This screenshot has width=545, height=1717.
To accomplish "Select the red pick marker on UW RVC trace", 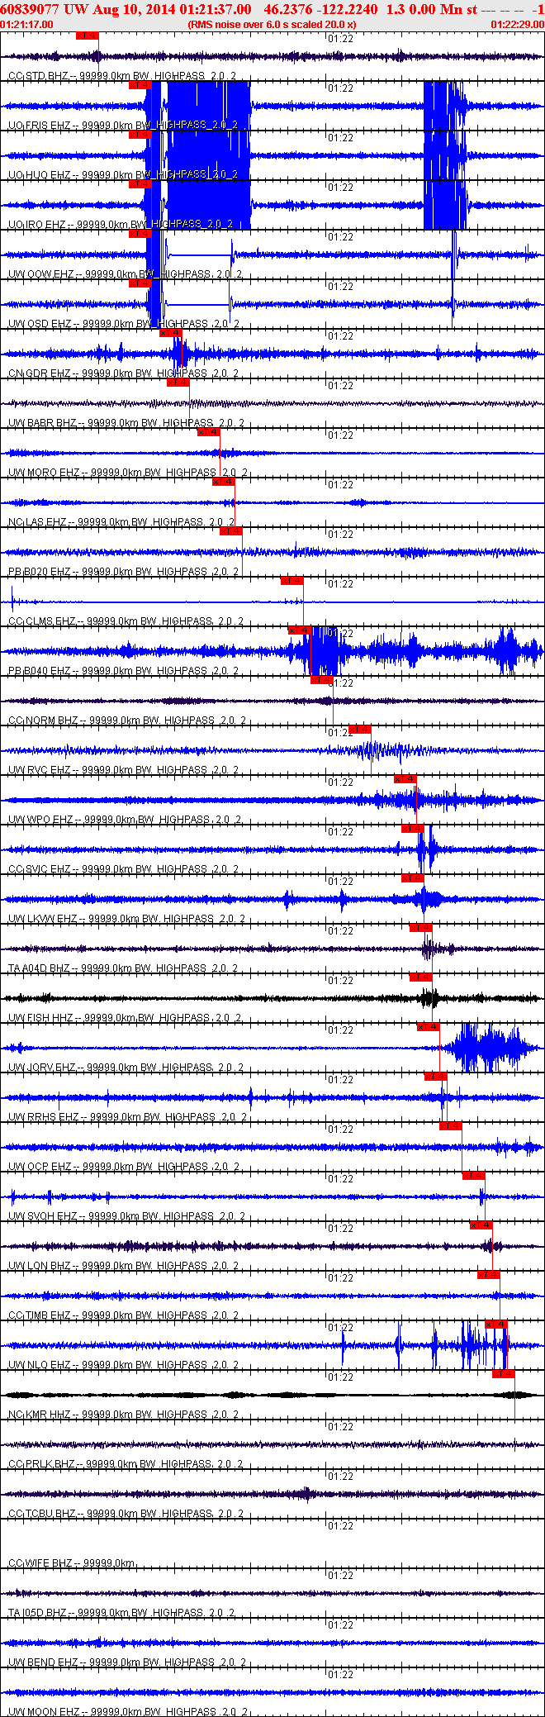I will pyautogui.click(x=359, y=730).
